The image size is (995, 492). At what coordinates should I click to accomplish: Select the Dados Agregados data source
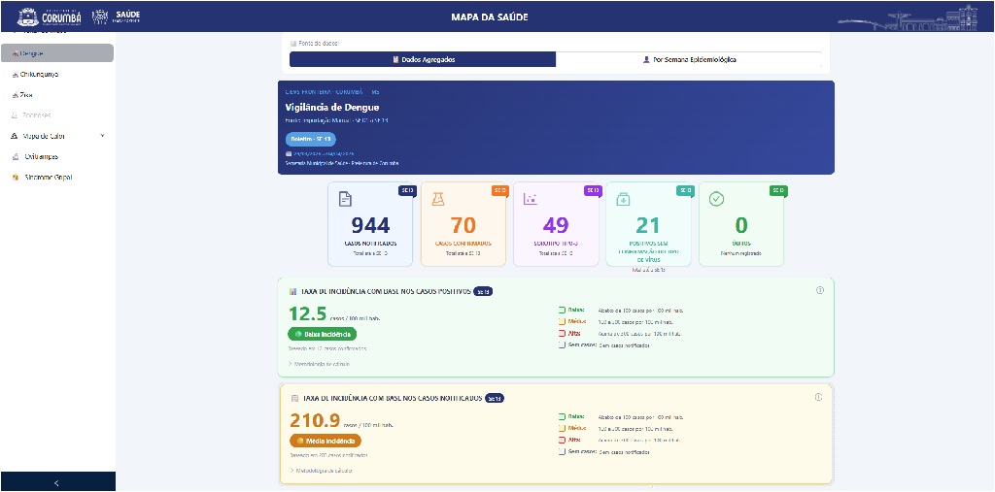423,59
